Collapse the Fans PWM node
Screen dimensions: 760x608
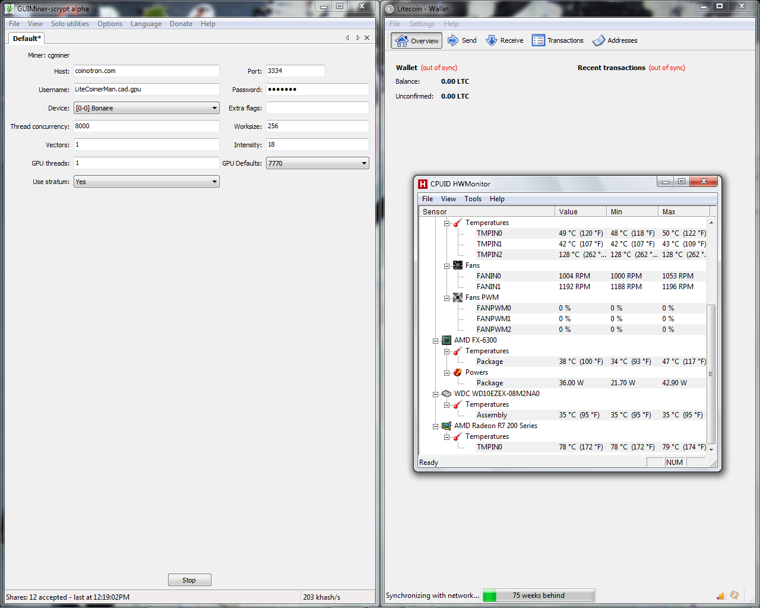coord(446,298)
